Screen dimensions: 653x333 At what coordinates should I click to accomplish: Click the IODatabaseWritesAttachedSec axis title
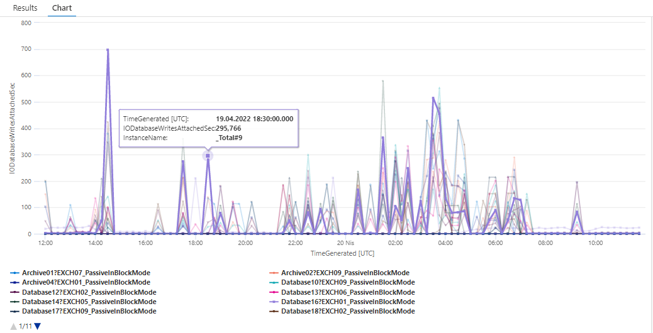[x=12, y=128]
